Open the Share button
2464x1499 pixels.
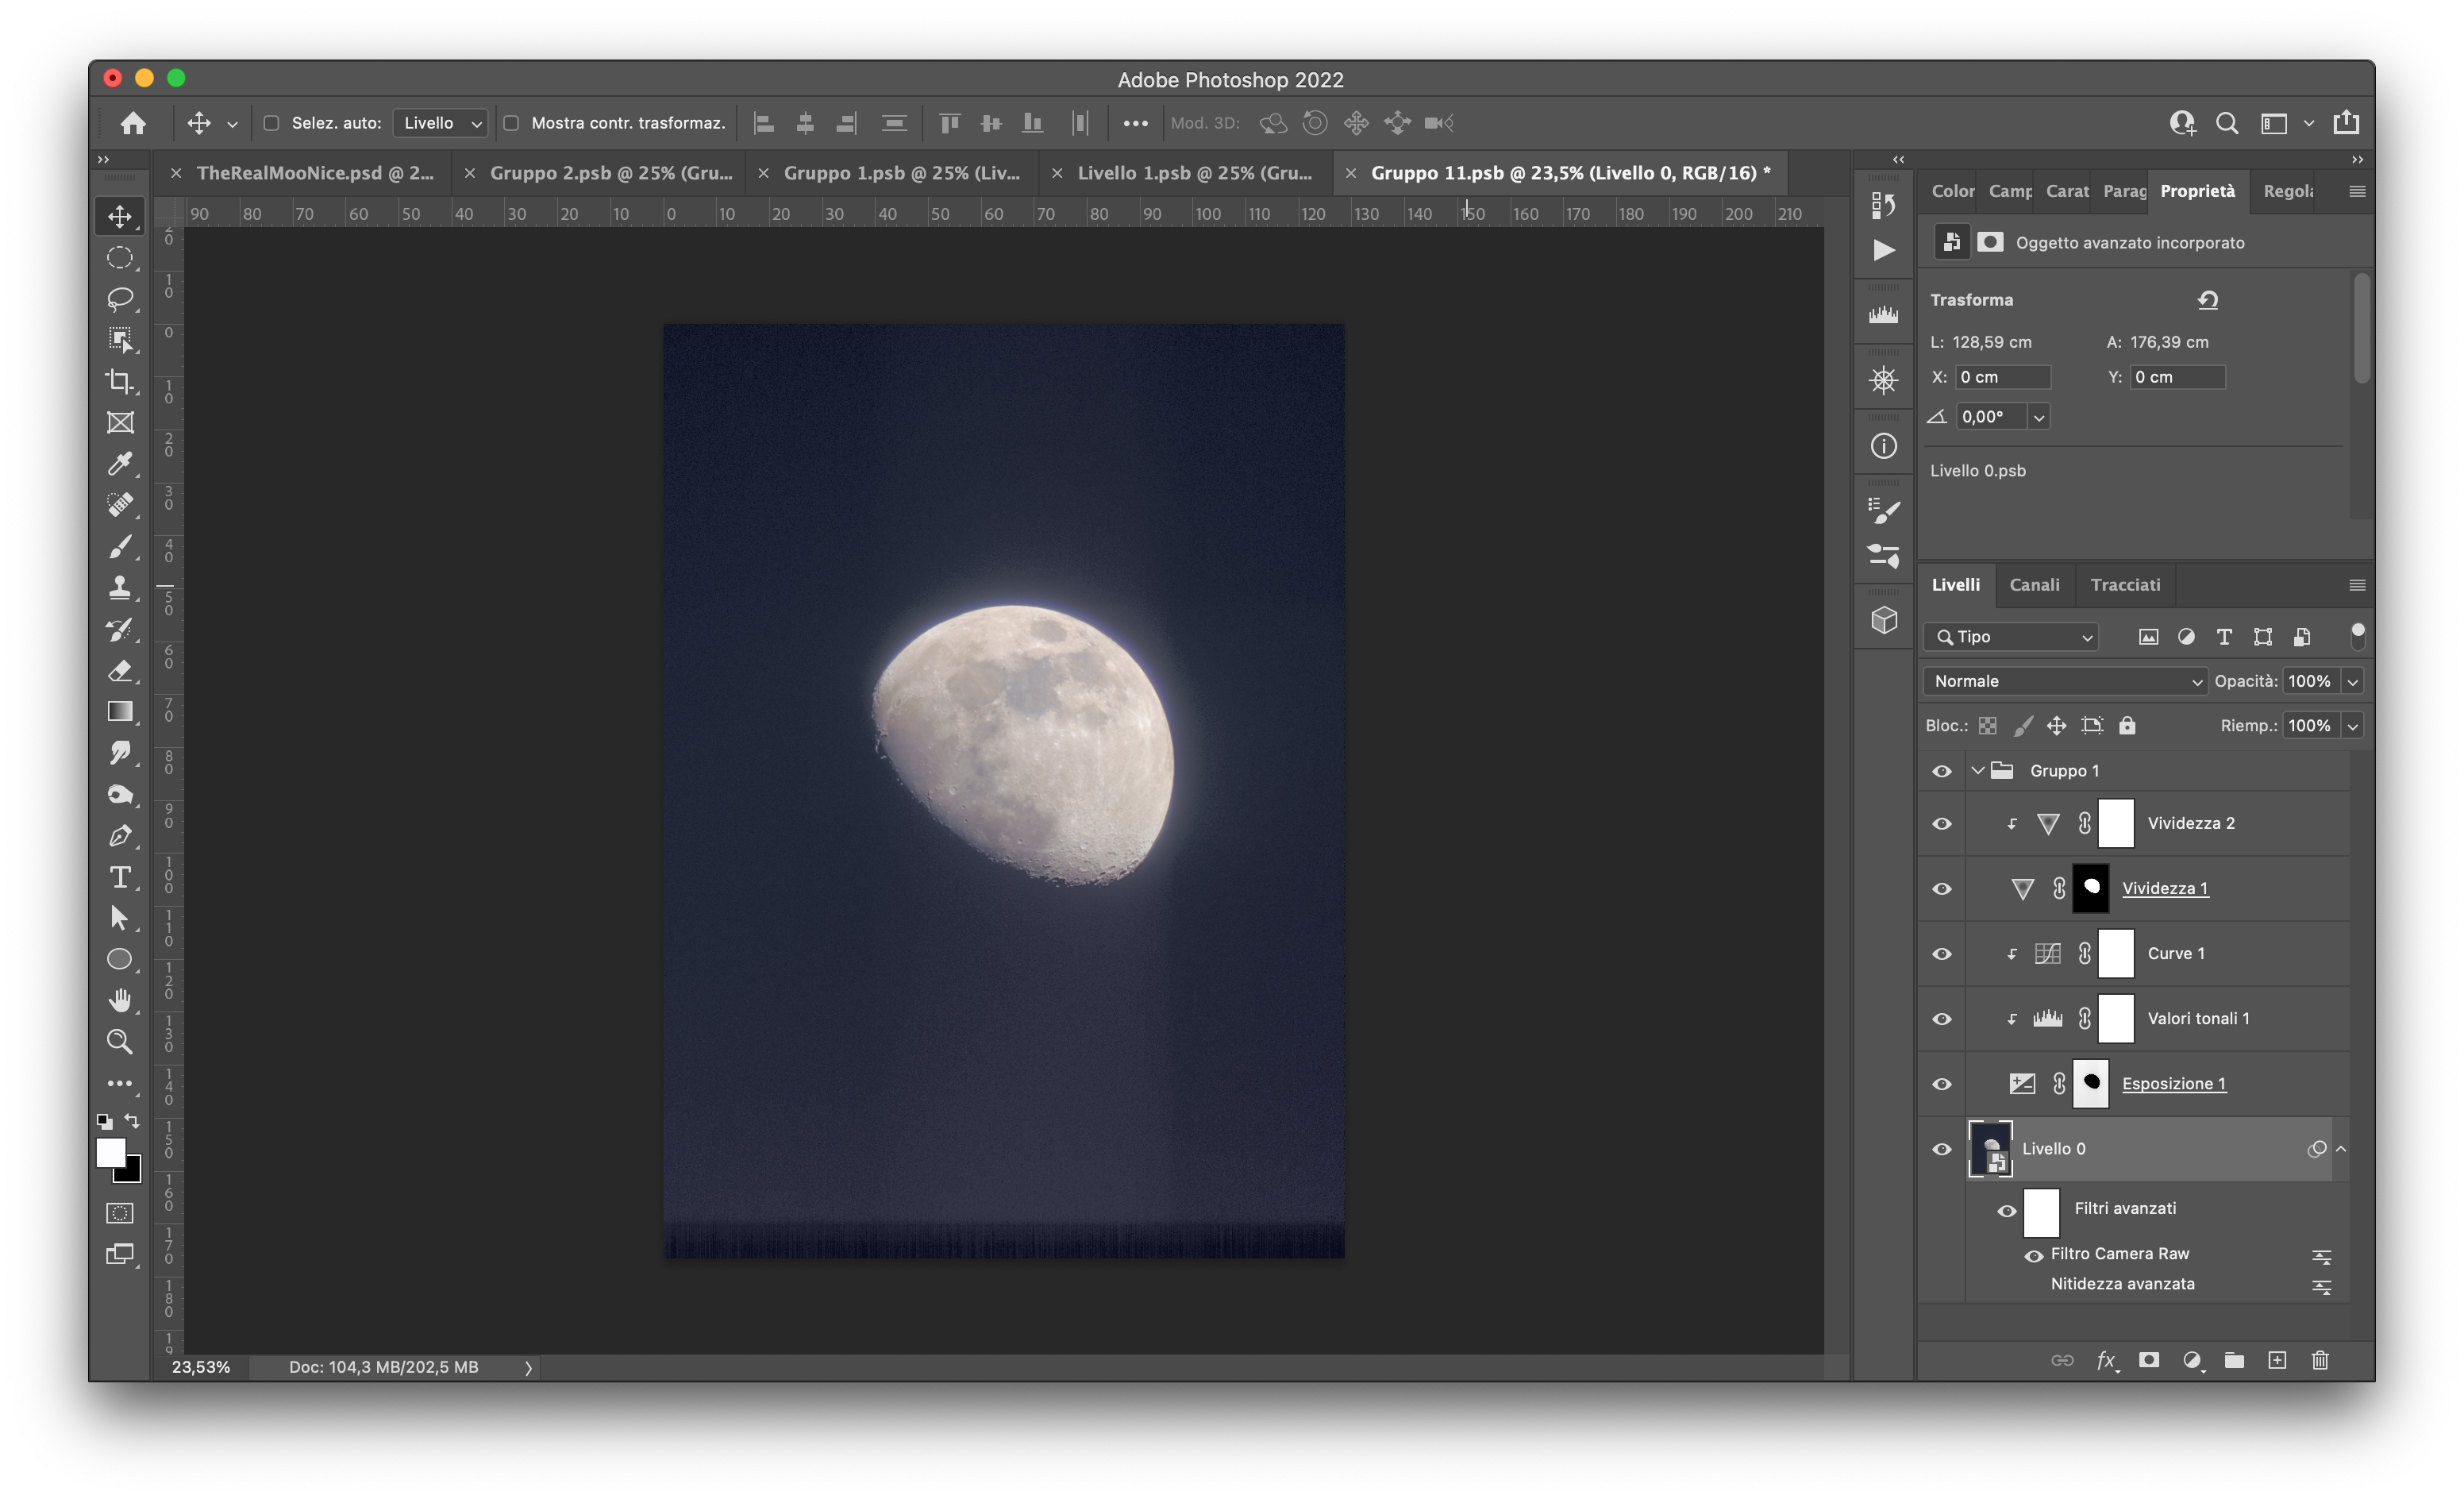tap(2346, 123)
